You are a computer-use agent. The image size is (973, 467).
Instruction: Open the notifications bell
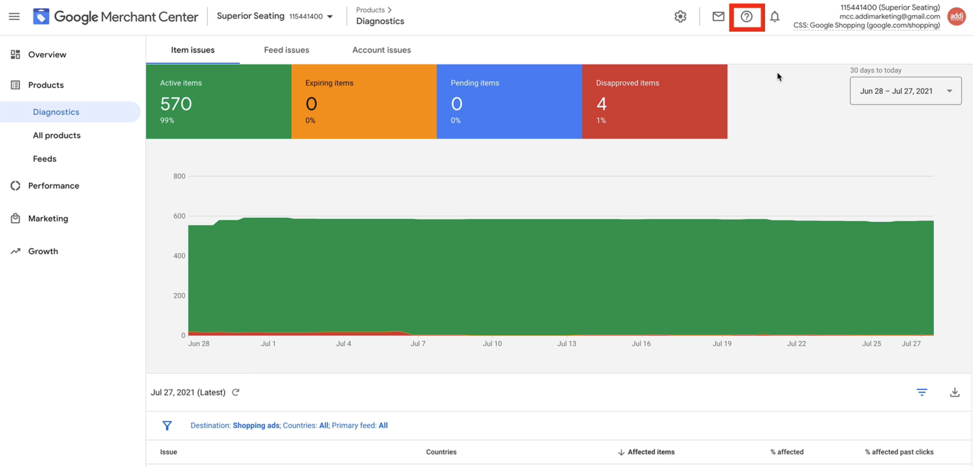tap(775, 17)
